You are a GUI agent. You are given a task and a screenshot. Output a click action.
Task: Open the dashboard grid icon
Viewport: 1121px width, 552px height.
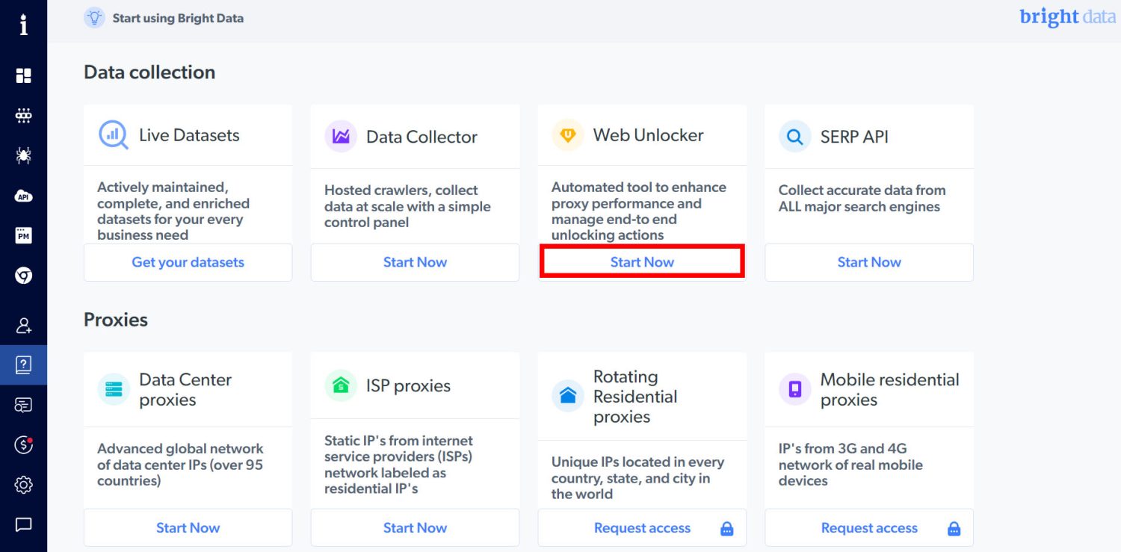tap(23, 75)
